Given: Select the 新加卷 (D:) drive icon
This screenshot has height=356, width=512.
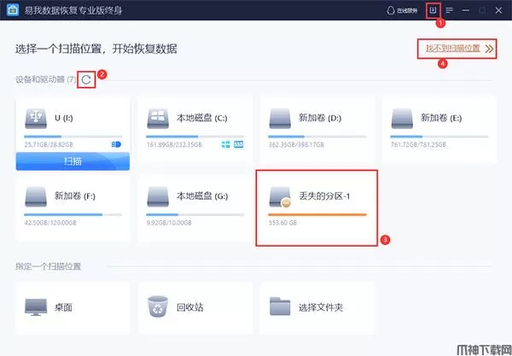Looking at the screenshot, I should click(280, 119).
